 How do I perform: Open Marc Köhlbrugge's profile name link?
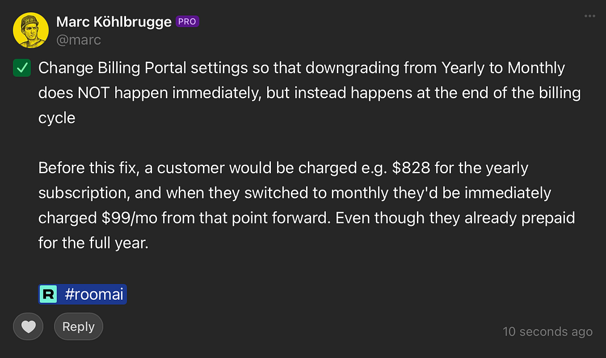(x=114, y=22)
